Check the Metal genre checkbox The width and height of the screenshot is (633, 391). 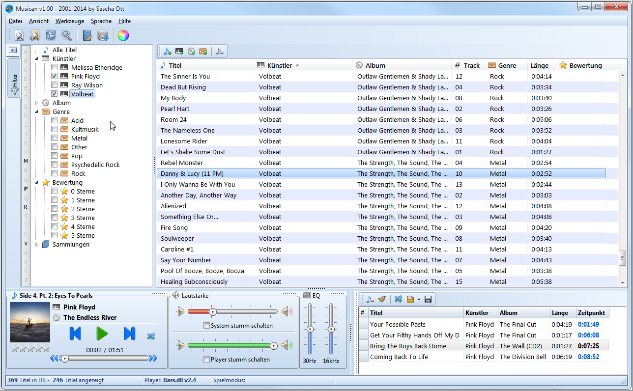click(x=55, y=138)
